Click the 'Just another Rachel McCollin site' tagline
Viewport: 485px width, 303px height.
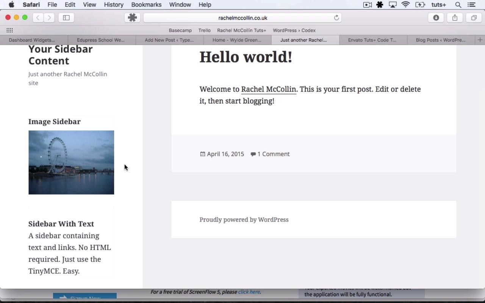[68, 78]
